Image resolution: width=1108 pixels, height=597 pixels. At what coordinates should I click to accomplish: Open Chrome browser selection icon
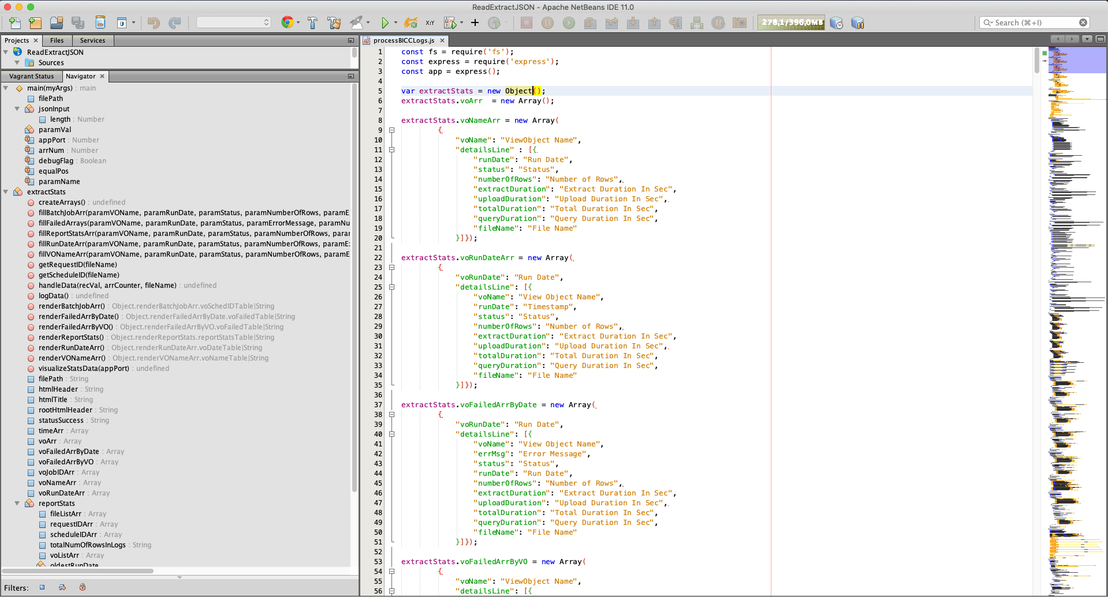287,22
